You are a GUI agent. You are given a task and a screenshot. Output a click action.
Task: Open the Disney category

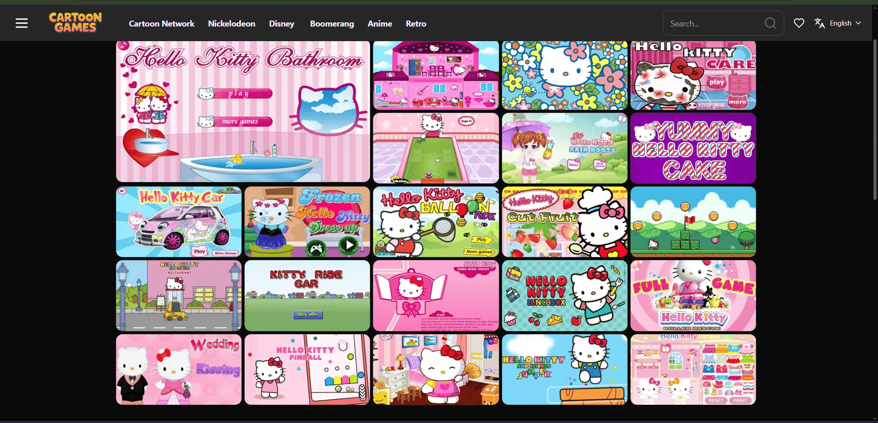pyautogui.click(x=282, y=24)
